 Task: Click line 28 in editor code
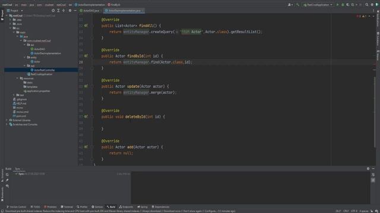tap(150, 62)
